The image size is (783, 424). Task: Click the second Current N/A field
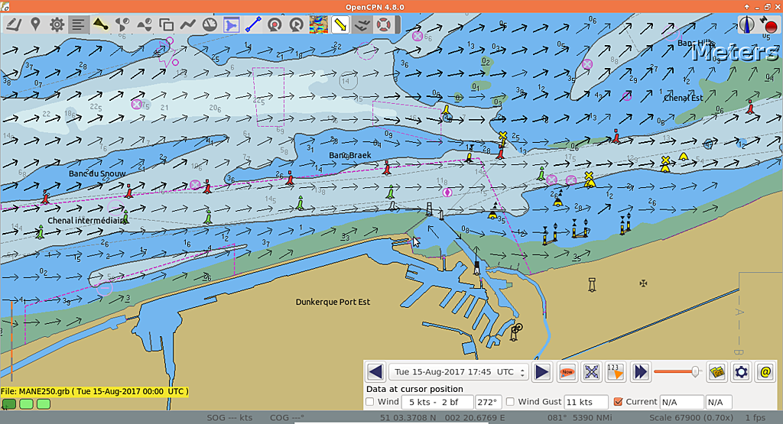719,402
